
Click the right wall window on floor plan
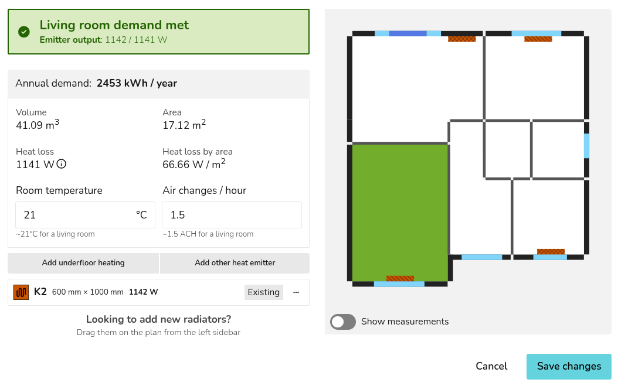(x=586, y=146)
